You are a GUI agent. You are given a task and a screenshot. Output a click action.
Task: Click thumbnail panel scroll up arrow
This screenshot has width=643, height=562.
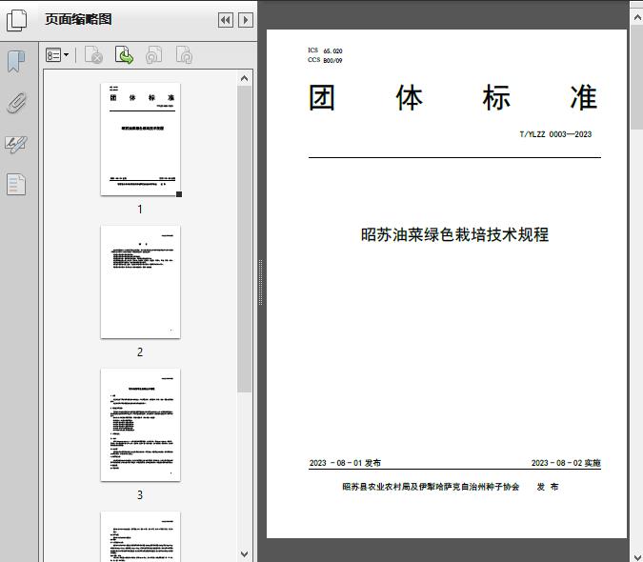pyautogui.click(x=245, y=78)
